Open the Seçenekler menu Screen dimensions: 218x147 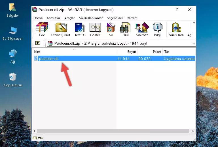pos(115,18)
